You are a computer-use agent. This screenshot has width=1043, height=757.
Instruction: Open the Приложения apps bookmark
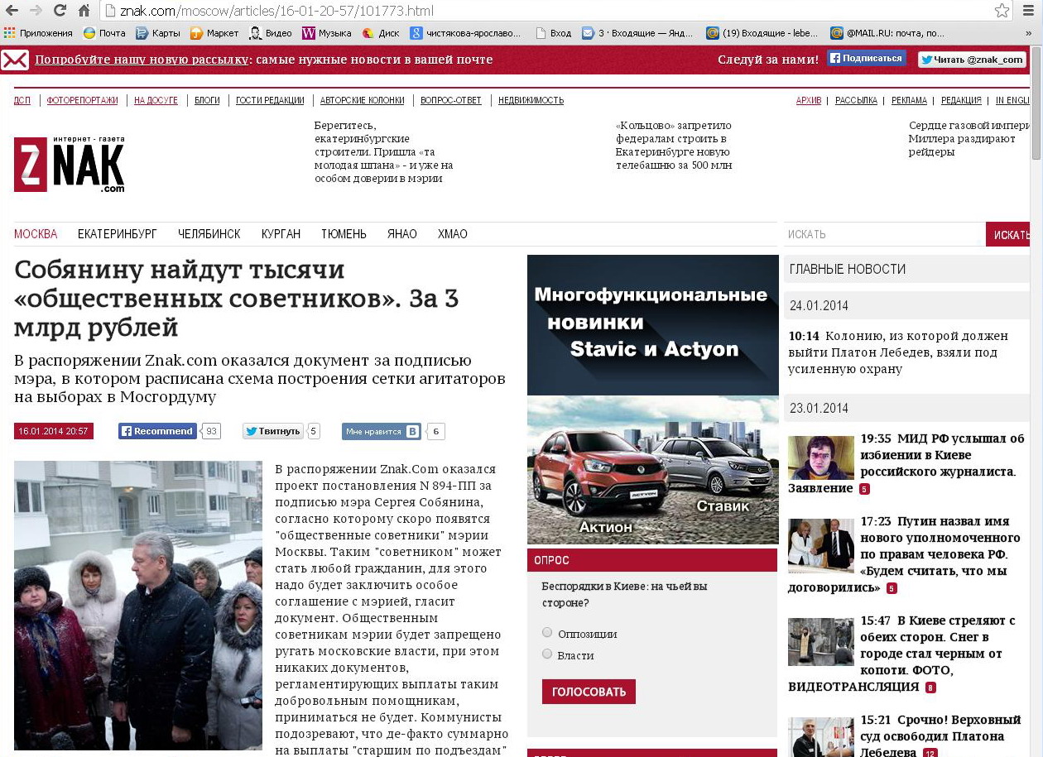coord(38,33)
